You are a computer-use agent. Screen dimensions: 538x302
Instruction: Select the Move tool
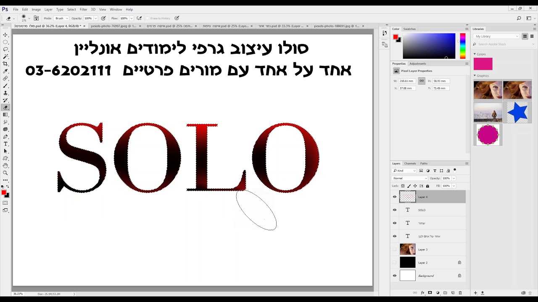(x=5, y=35)
